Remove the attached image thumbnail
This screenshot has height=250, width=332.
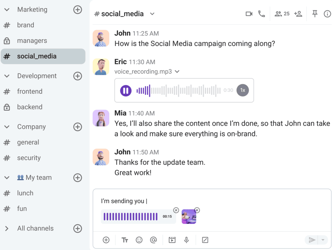click(197, 210)
